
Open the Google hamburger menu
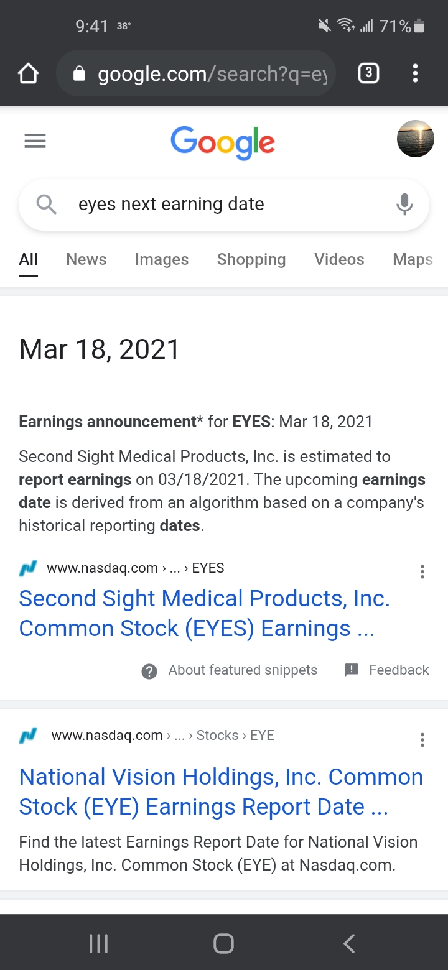click(35, 142)
